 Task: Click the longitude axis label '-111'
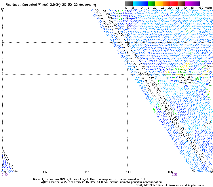pyautogui.click(x=127, y=172)
